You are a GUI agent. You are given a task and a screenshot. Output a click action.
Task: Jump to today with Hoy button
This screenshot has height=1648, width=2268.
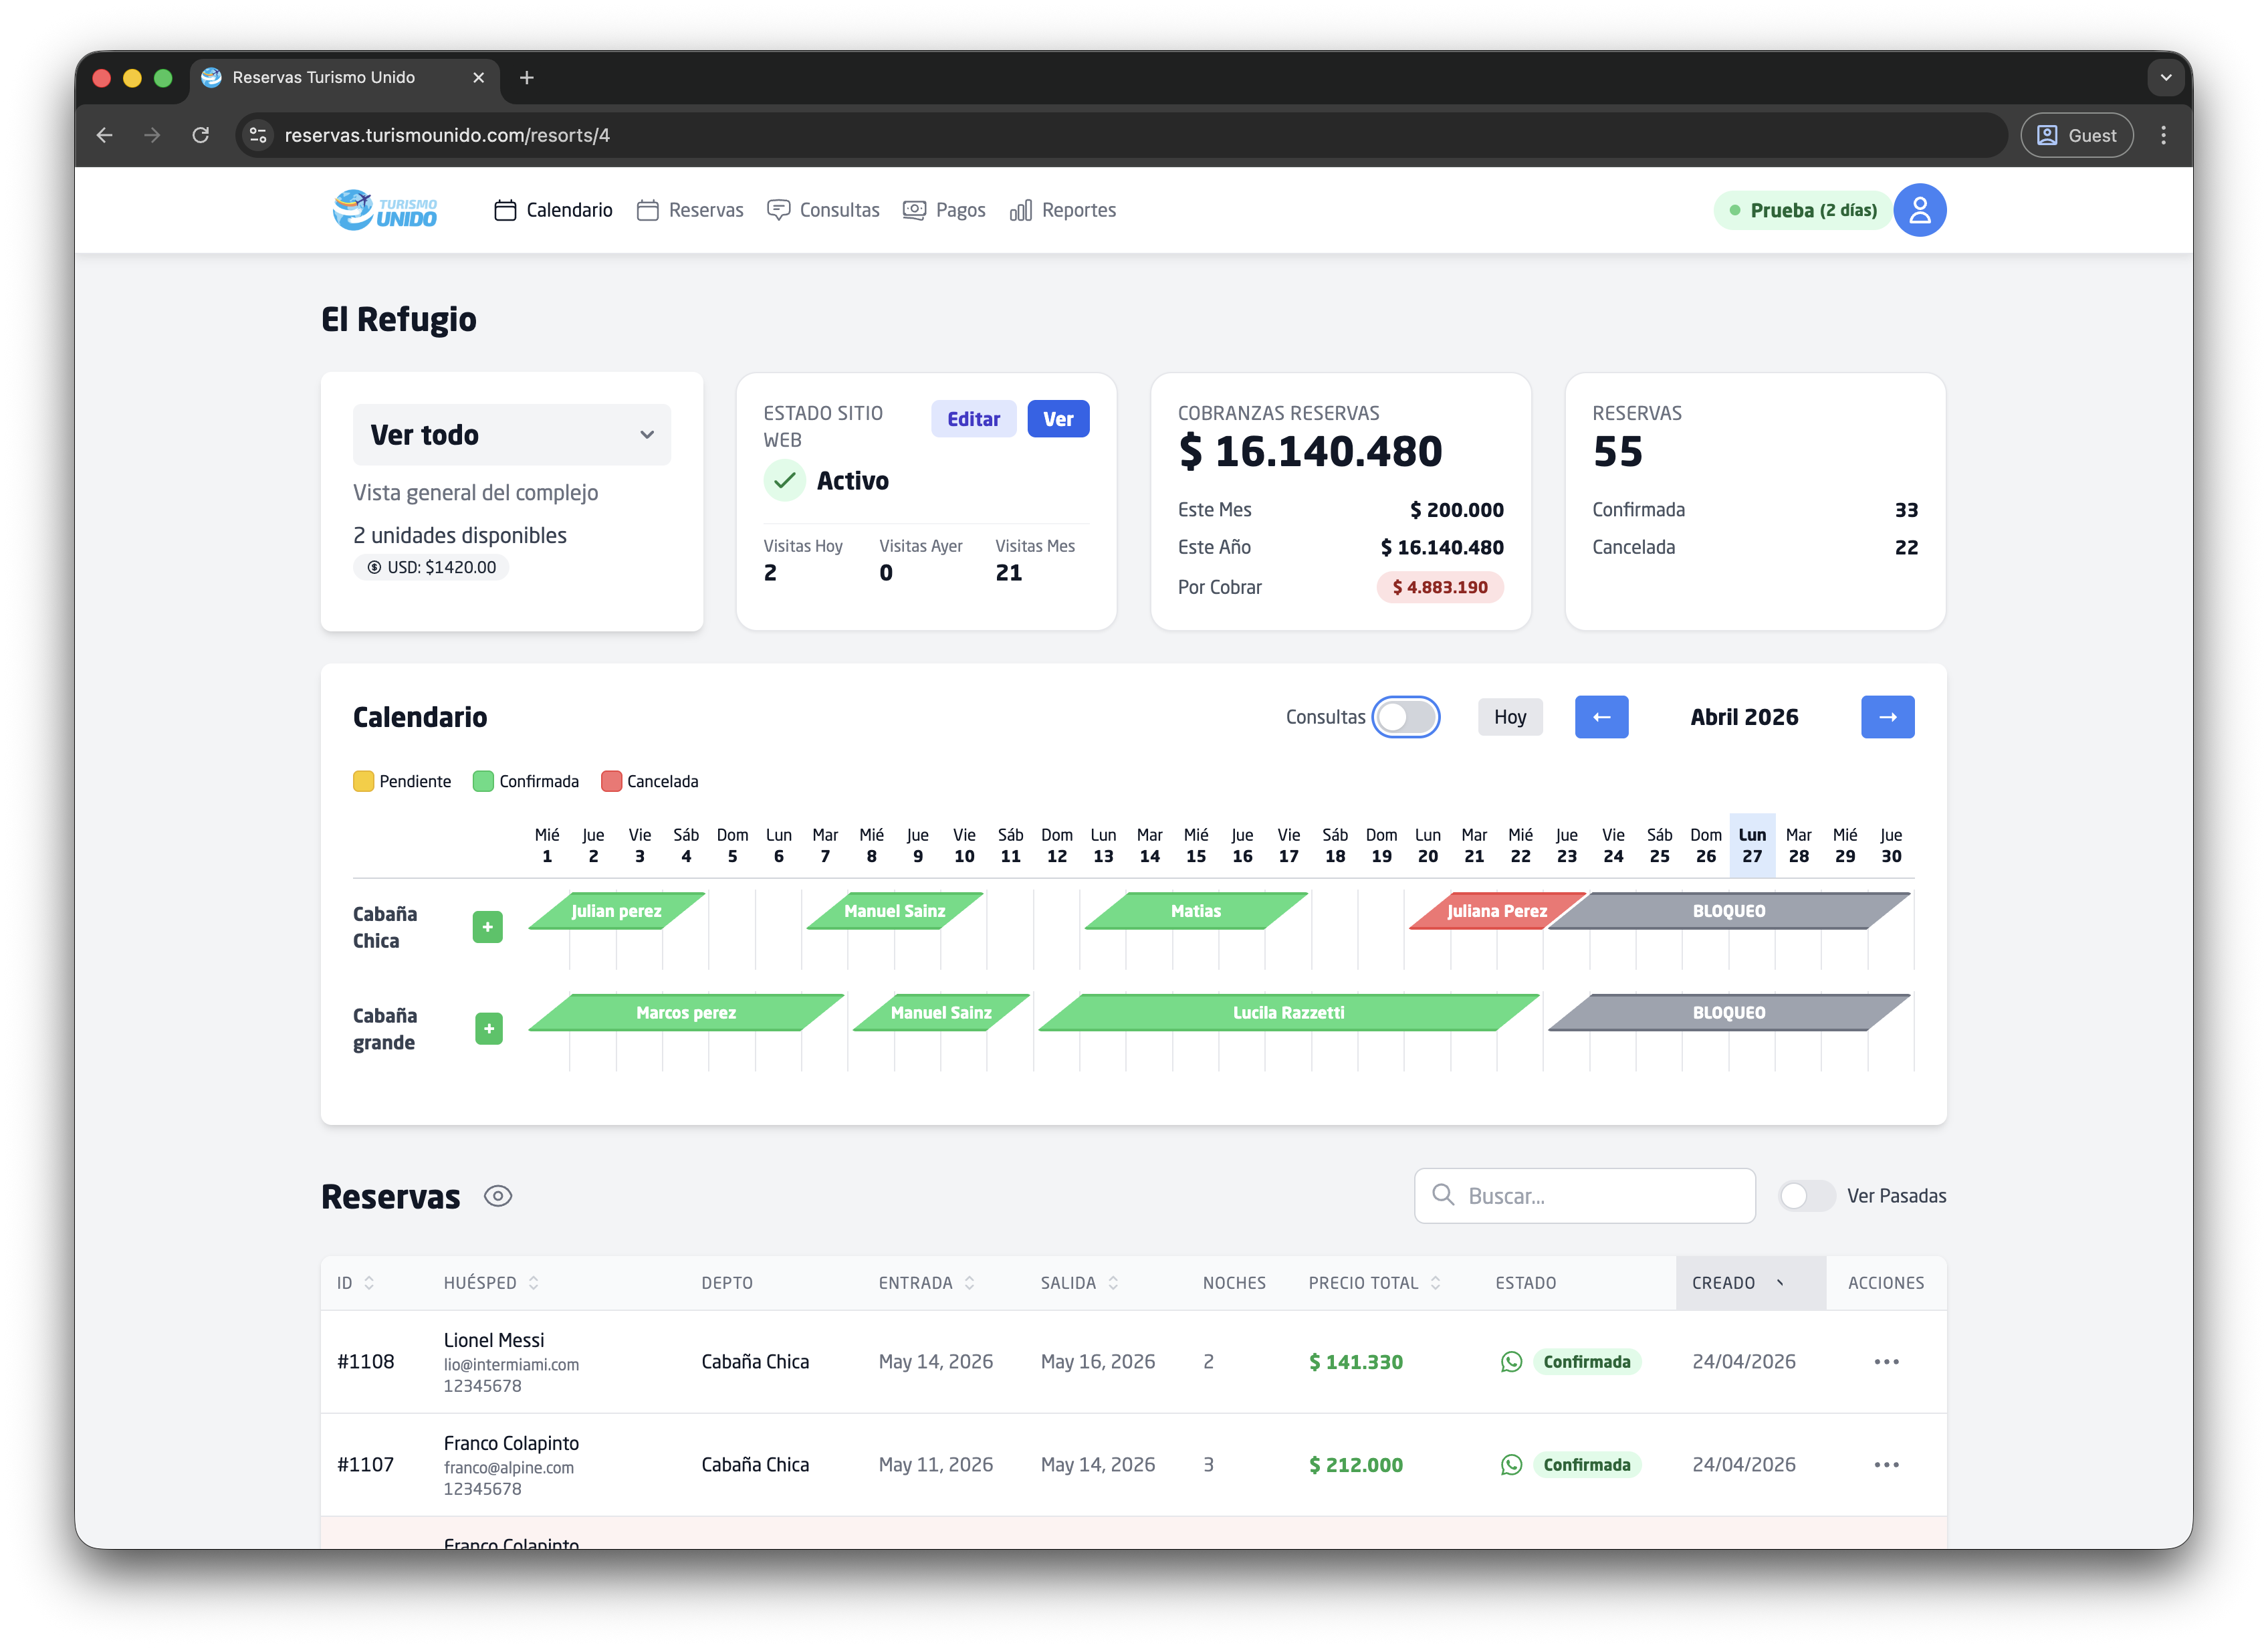click(1510, 717)
